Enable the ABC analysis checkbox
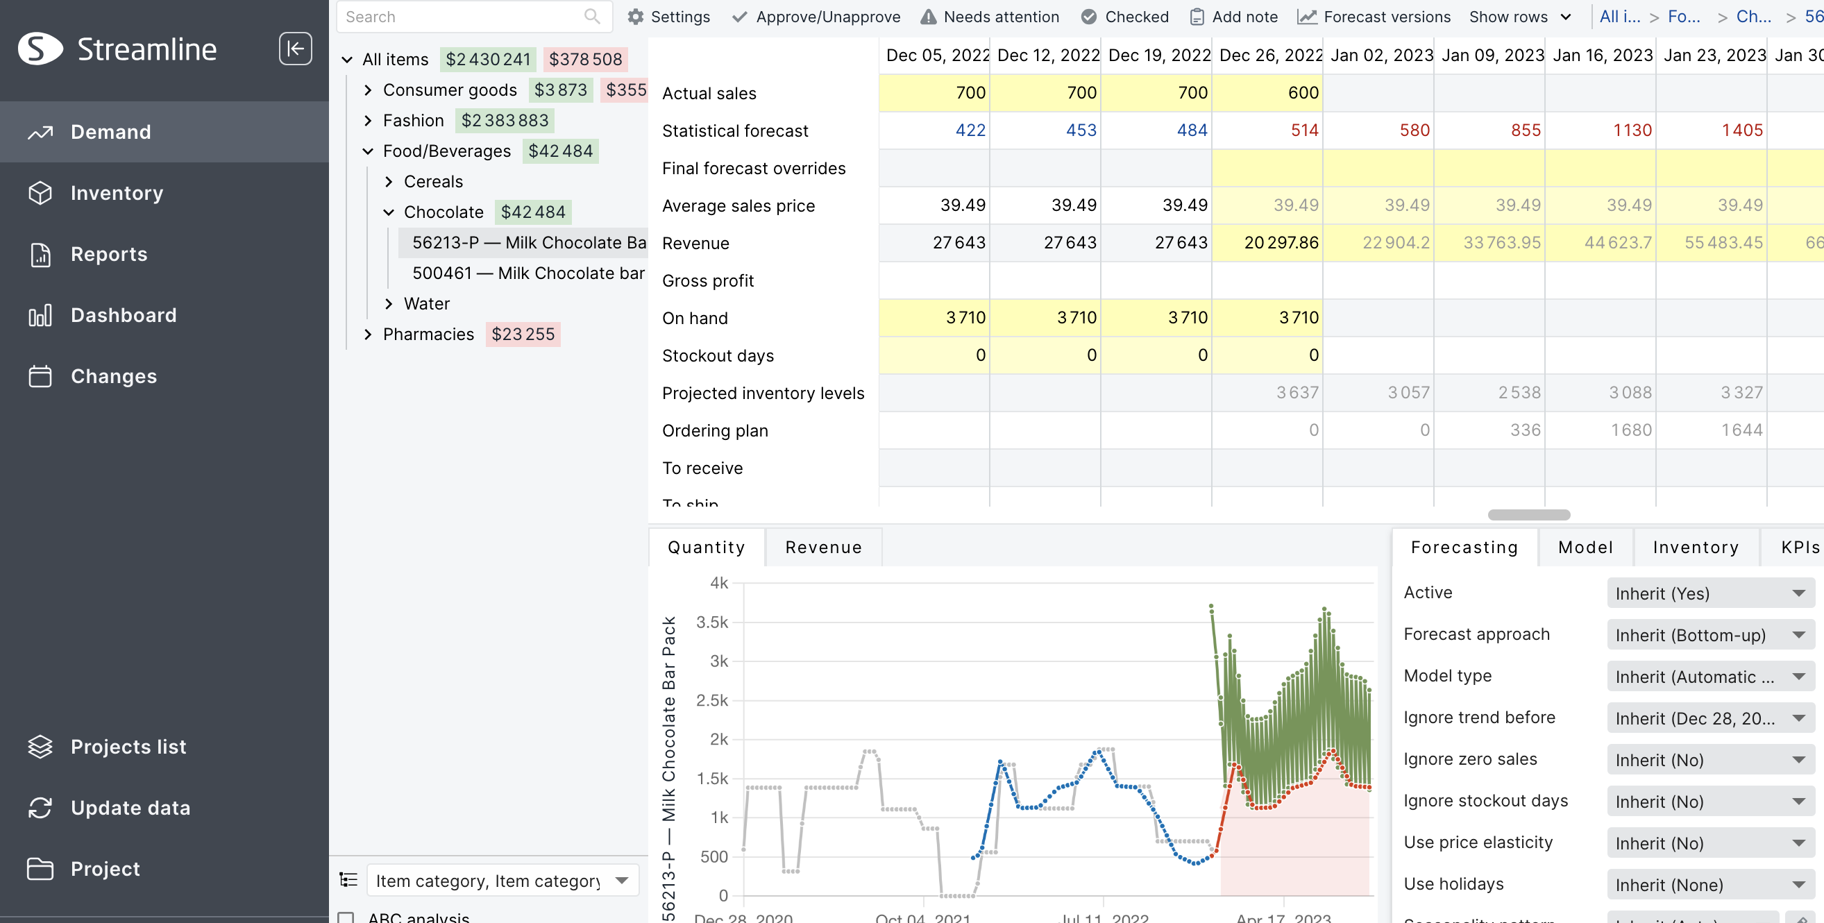 pos(346,917)
